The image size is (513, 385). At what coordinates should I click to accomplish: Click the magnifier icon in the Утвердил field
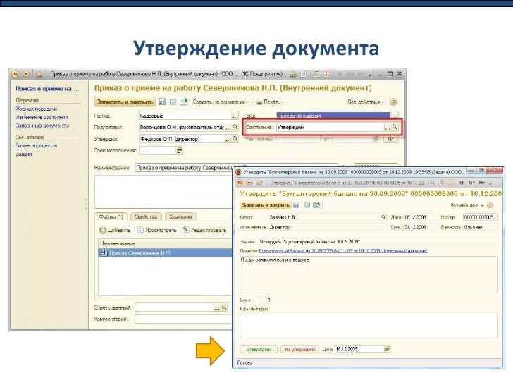235,139
